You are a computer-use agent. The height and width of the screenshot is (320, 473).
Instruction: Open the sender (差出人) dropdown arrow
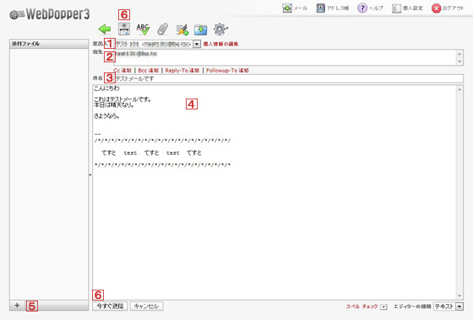[x=197, y=44]
